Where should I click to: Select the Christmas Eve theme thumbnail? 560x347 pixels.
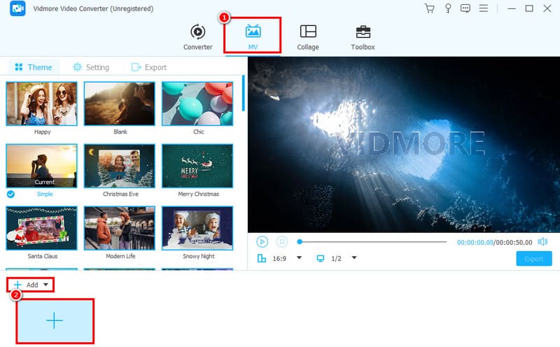coord(119,167)
